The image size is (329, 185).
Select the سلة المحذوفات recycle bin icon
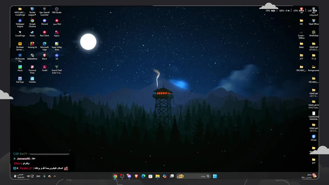314,12
